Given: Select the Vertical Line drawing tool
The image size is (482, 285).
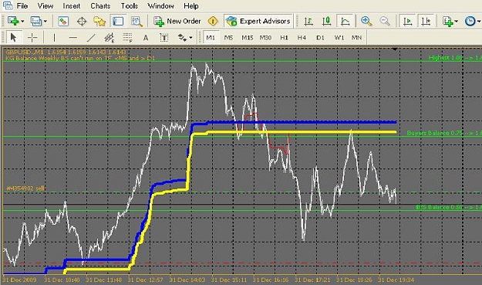Looking at the screenshot, I should coord(54,38).
